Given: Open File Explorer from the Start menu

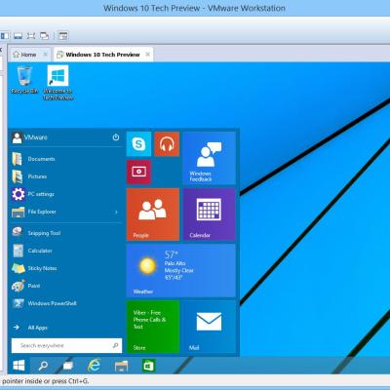Looking at the screenshot, I should point(66,212).
